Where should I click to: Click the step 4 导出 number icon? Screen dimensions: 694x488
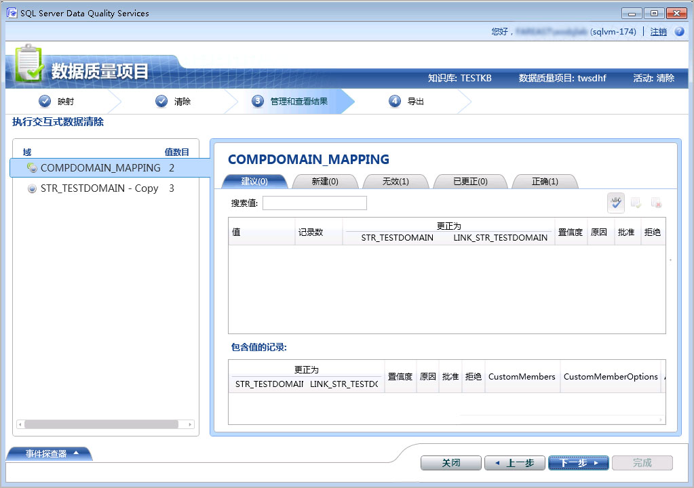tap(395, 102)
